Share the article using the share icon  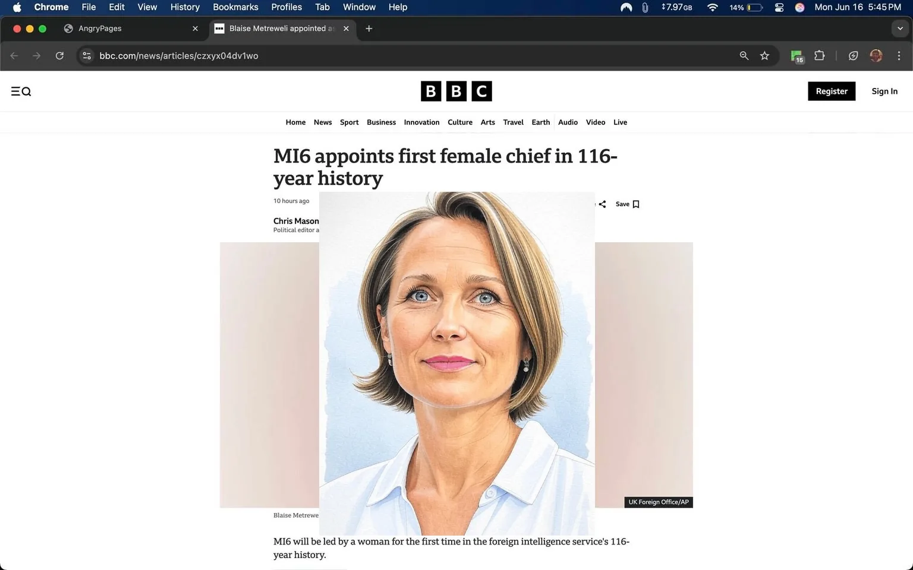pyautogui.click(x=602, y=204)
